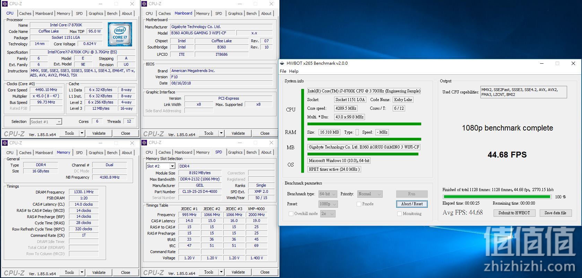Open the Priority Normal dropdown
582x278 pixels.
coord(370,194)
